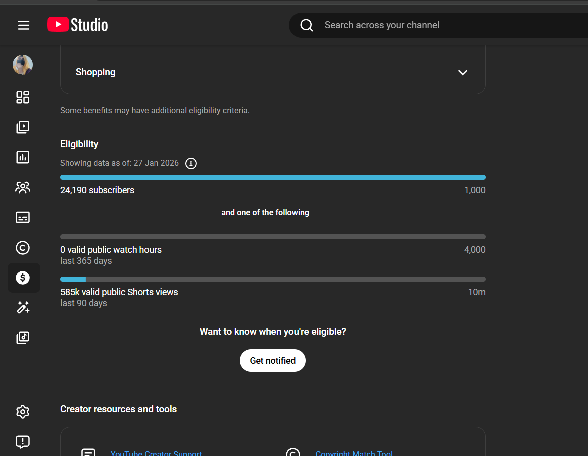Open Customization magic wand icon

pos(23,307)
